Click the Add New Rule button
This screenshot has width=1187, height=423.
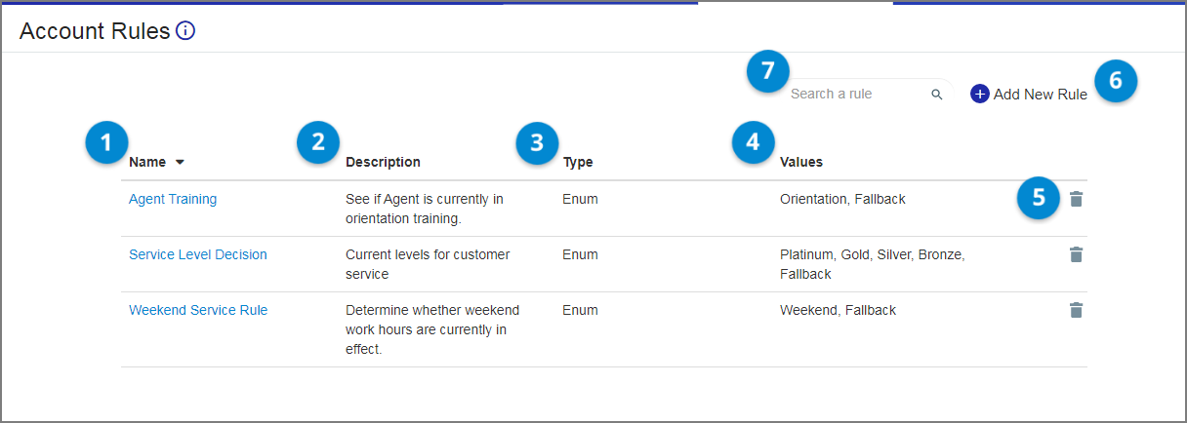[1029, 94]
